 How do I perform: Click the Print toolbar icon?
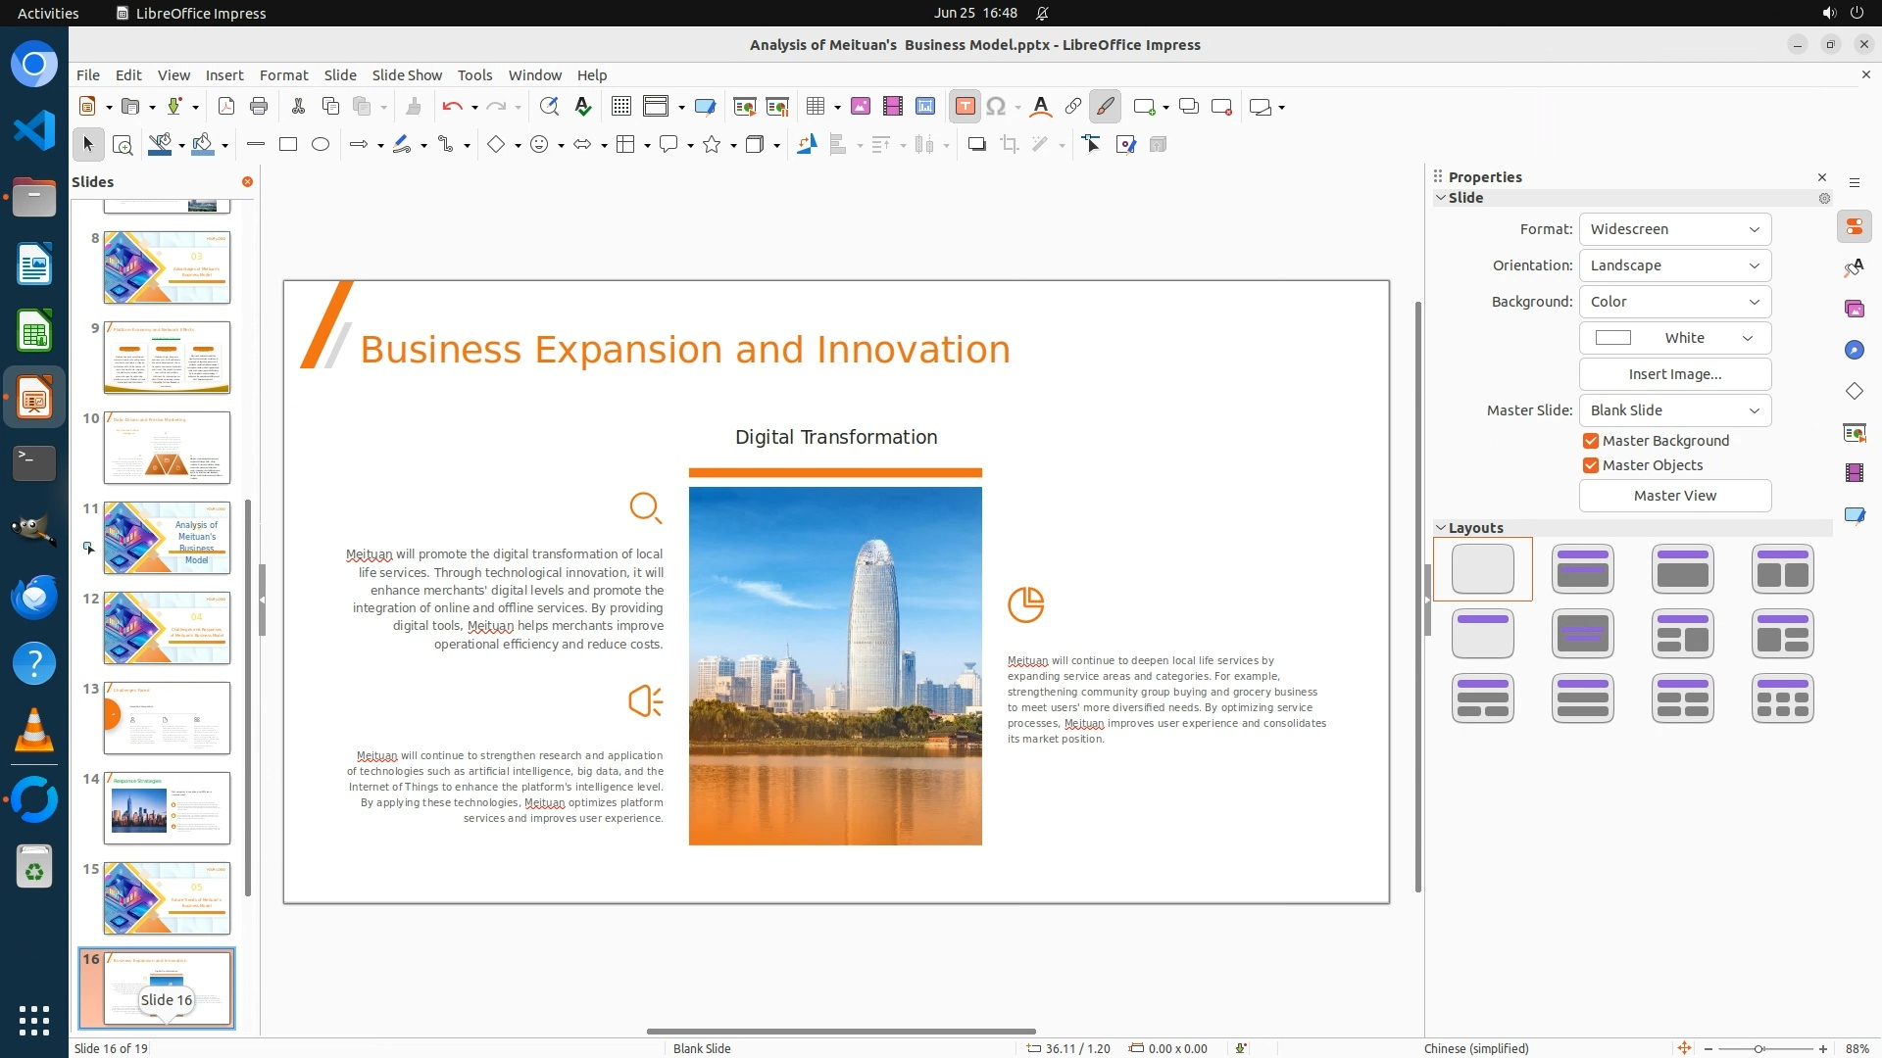(259, 107)
